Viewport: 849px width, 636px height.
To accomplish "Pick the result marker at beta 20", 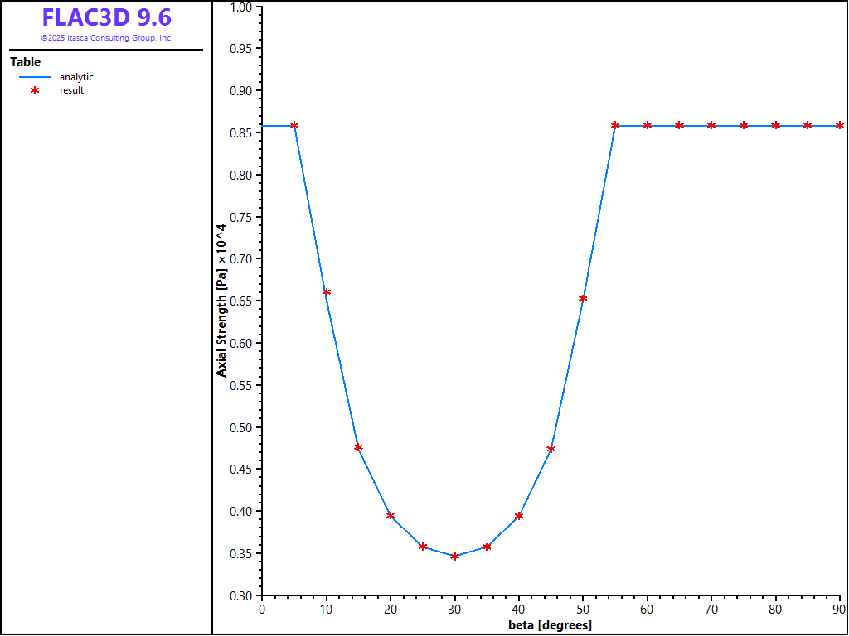I will pos(391,516).
